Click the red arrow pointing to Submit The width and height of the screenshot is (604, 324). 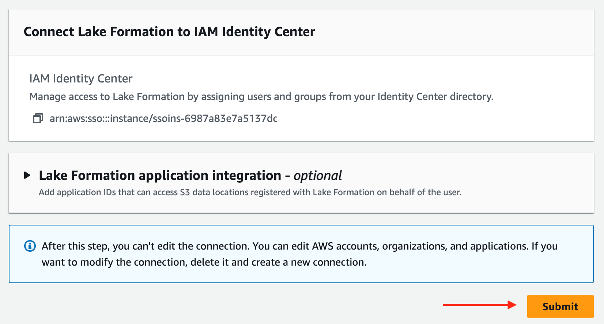point(479,305)
